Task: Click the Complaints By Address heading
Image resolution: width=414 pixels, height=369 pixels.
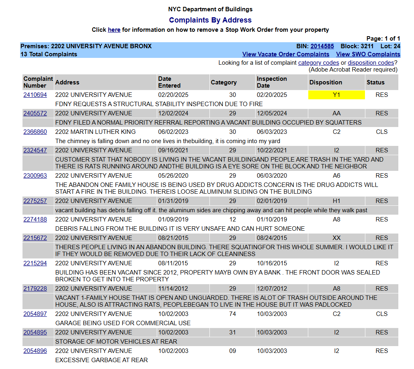Action: [x=210, y=20]
